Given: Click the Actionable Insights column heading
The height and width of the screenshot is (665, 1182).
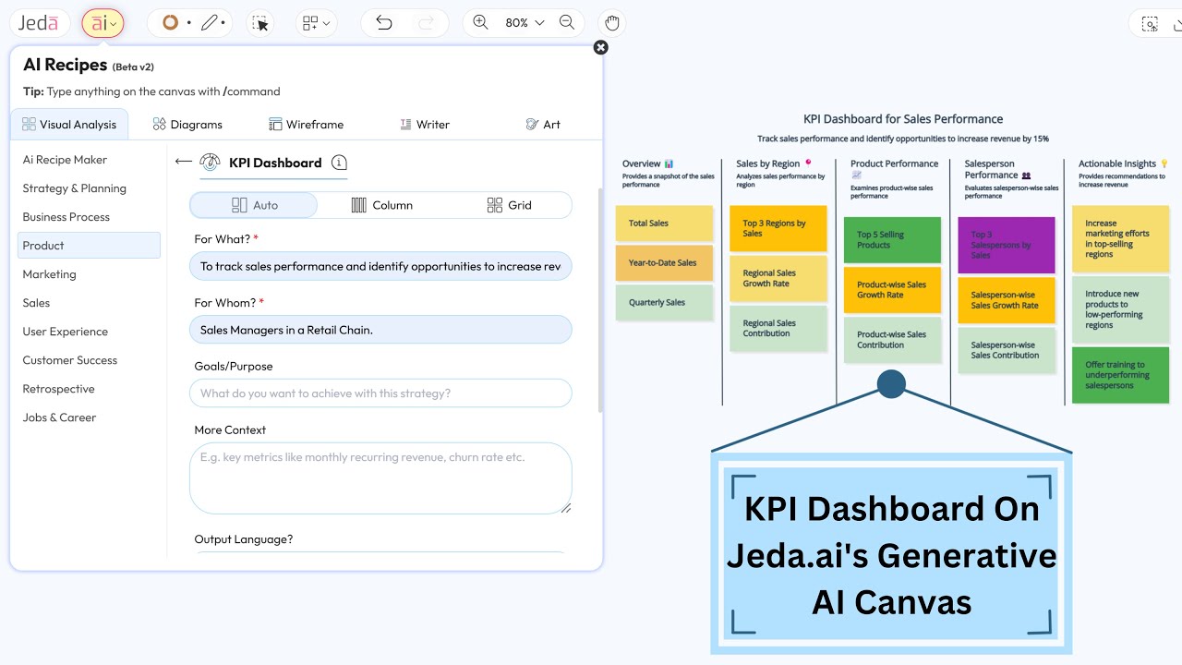Looking at the screenshot, I should coord(1123,163).
